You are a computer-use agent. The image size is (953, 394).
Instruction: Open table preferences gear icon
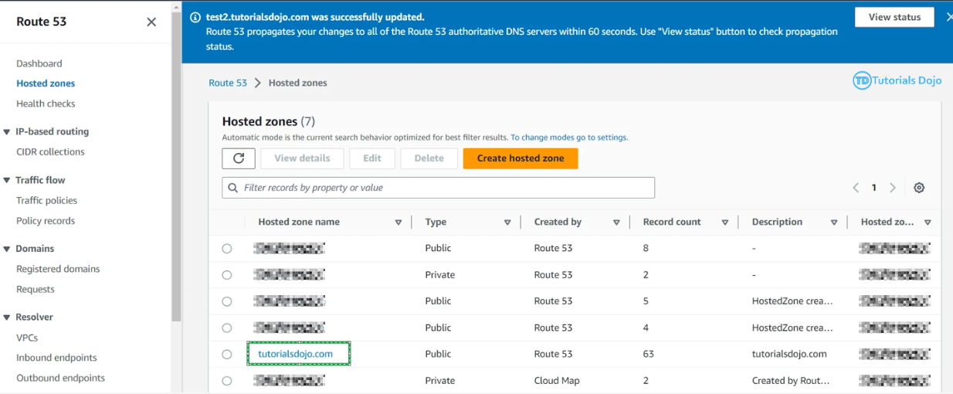(x=919, y=188)
